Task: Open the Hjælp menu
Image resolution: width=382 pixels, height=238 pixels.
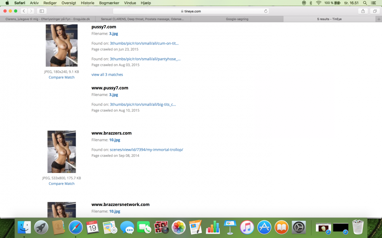Action: coord(146,3)
